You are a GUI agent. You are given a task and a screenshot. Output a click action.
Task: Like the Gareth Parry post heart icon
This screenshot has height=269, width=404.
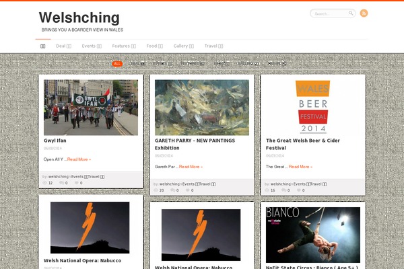point(188,190)
